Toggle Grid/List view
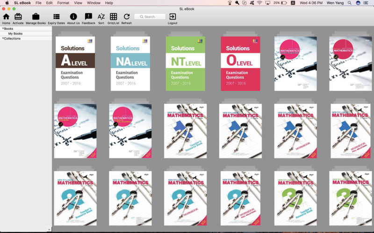This screenshot has height=233, width=374. tap(113, 19)
